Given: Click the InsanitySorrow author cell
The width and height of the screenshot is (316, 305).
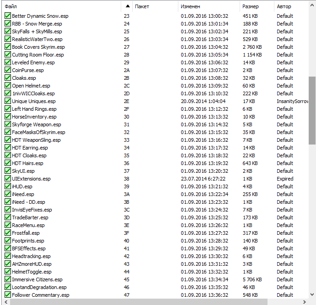Looking at the screenshot, I should point(292,101).
